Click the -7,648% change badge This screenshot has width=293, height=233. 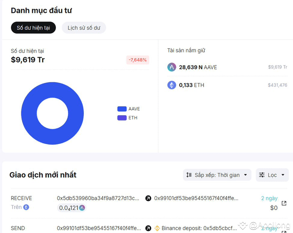click(x=137, y=60)
